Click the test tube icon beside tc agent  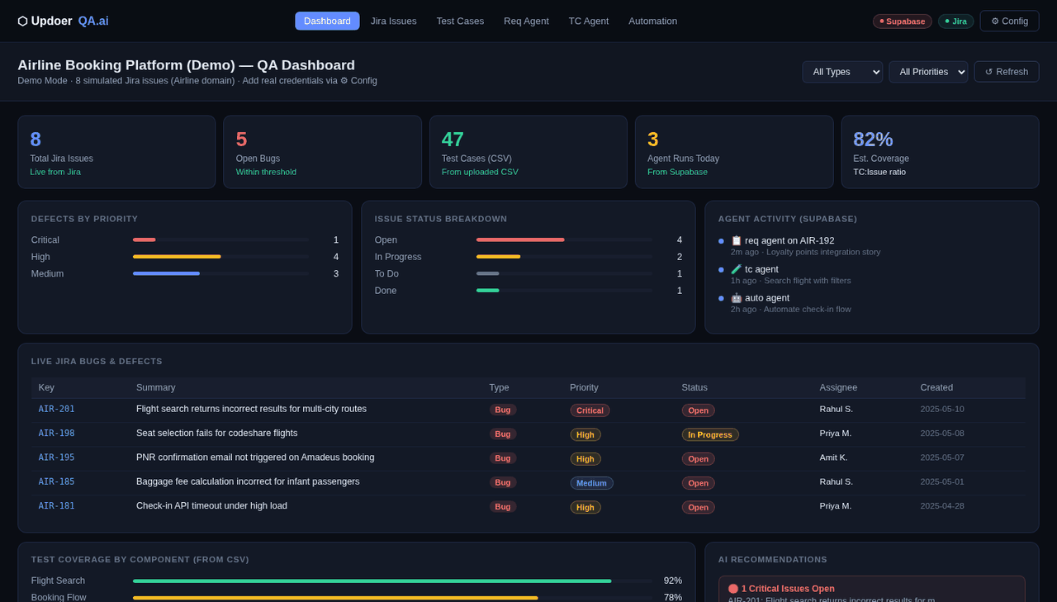click(737, 269)
